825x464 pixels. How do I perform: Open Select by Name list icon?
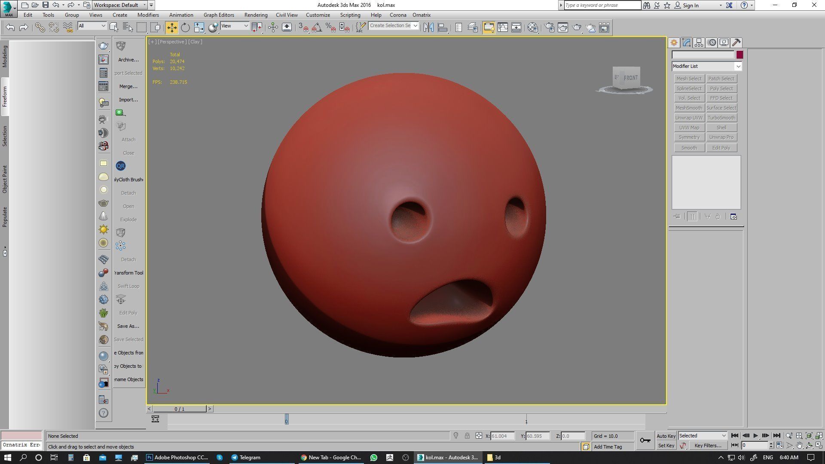click(x=128, y=27)
